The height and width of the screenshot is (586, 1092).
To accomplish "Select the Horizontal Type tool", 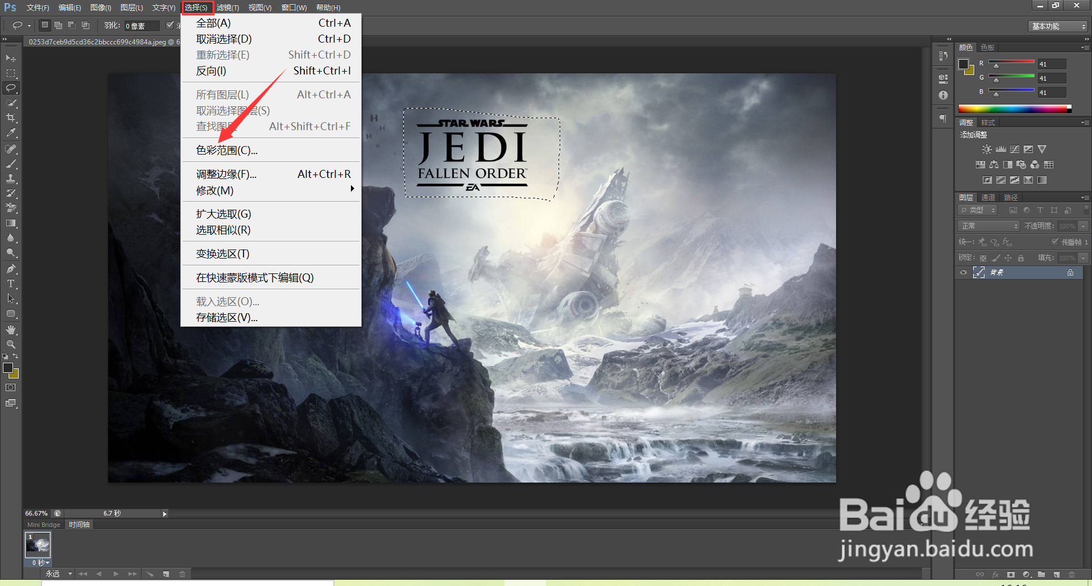I will point(11,284).
